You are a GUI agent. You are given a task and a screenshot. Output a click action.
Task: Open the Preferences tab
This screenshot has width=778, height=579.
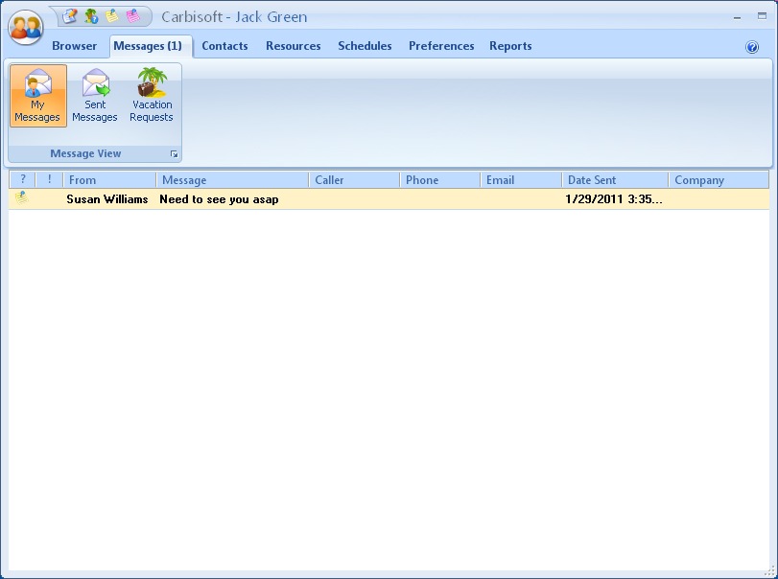tap(441, 46)
